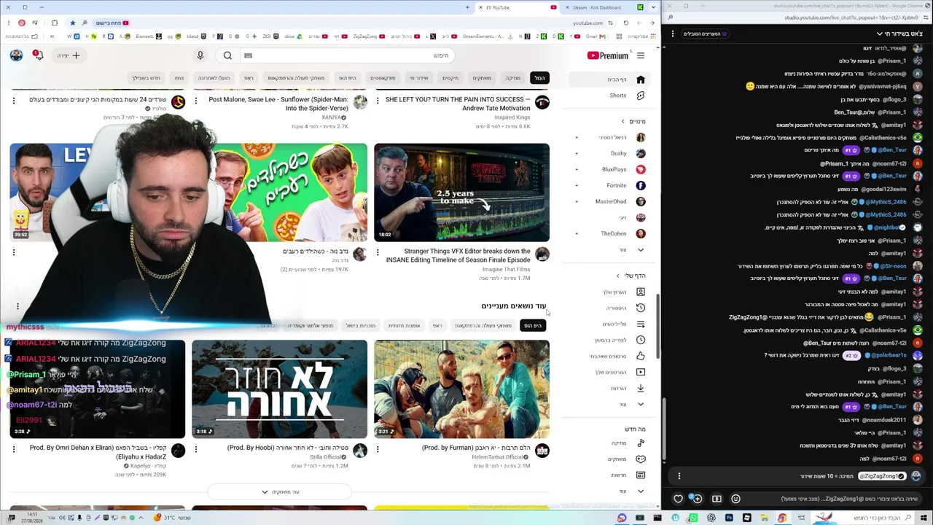Open a new browser tab
Screen dimensions: 933x525
(x=467, y=7)
